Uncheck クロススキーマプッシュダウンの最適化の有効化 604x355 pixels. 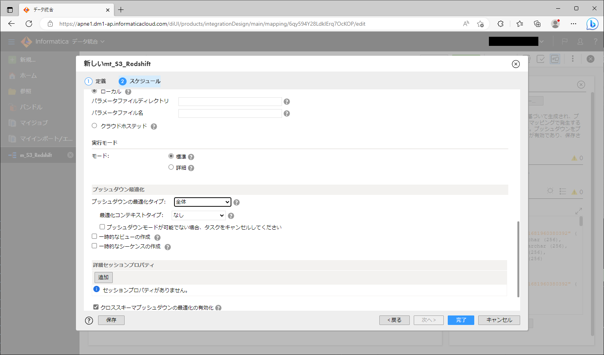95,306
